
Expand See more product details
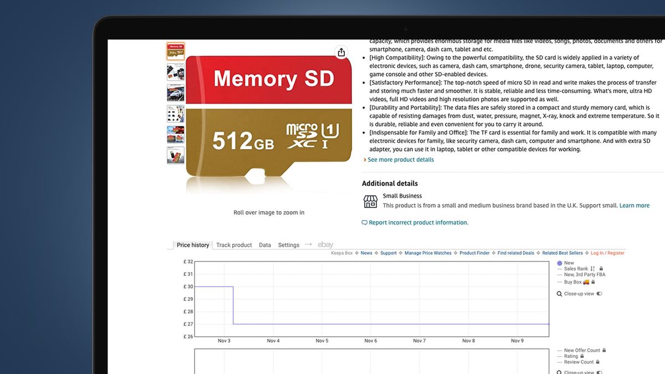[401, 159]
